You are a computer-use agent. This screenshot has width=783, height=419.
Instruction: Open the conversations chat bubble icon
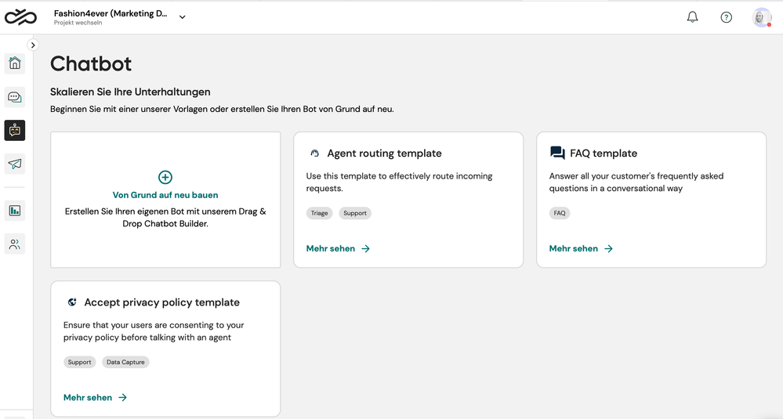click(14, 97)
